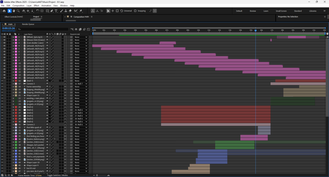Activate the Eraser tool
The height and width of the screenshot is (177, 329).
coord(70,11)
